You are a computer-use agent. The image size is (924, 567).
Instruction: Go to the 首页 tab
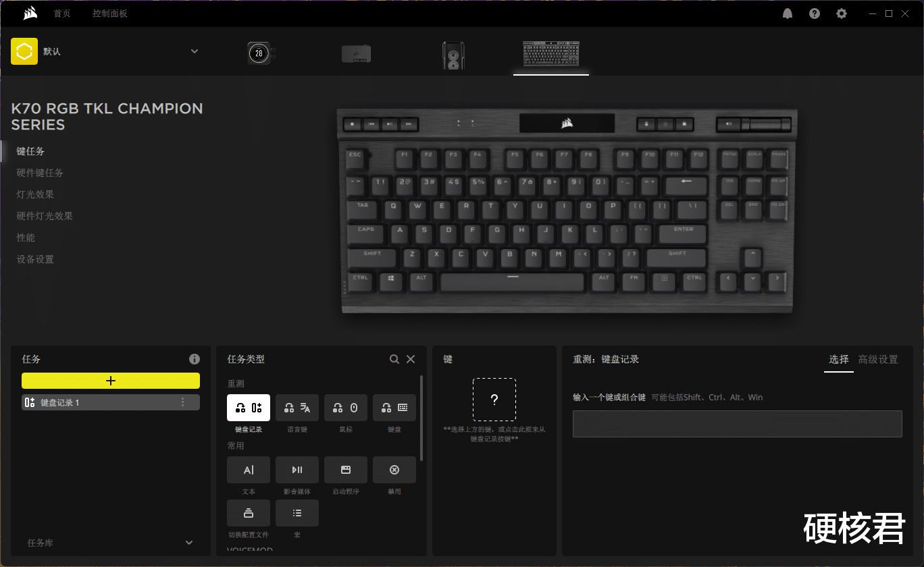click(x=62, y=13)
